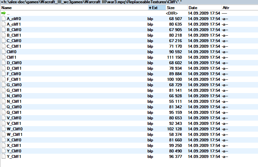This screenshot has width=258, height=167.
Task: Click the size value 58 374
Action: click(175, 135)
